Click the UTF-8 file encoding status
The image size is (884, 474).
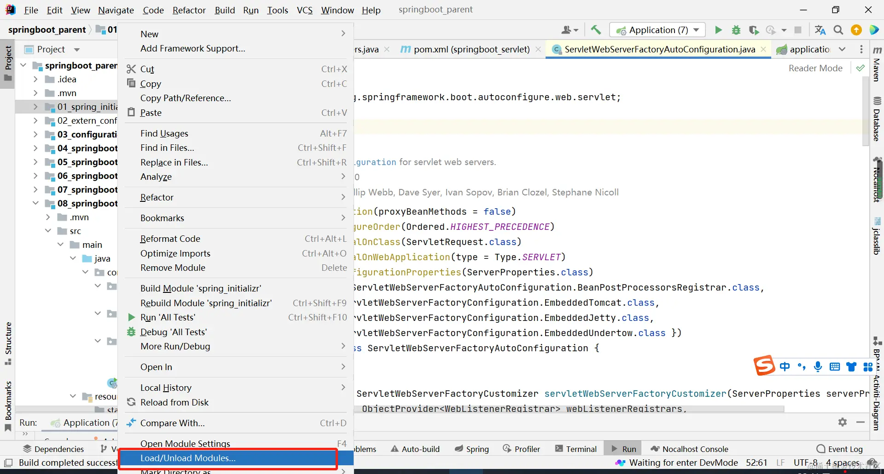point(805,463)
